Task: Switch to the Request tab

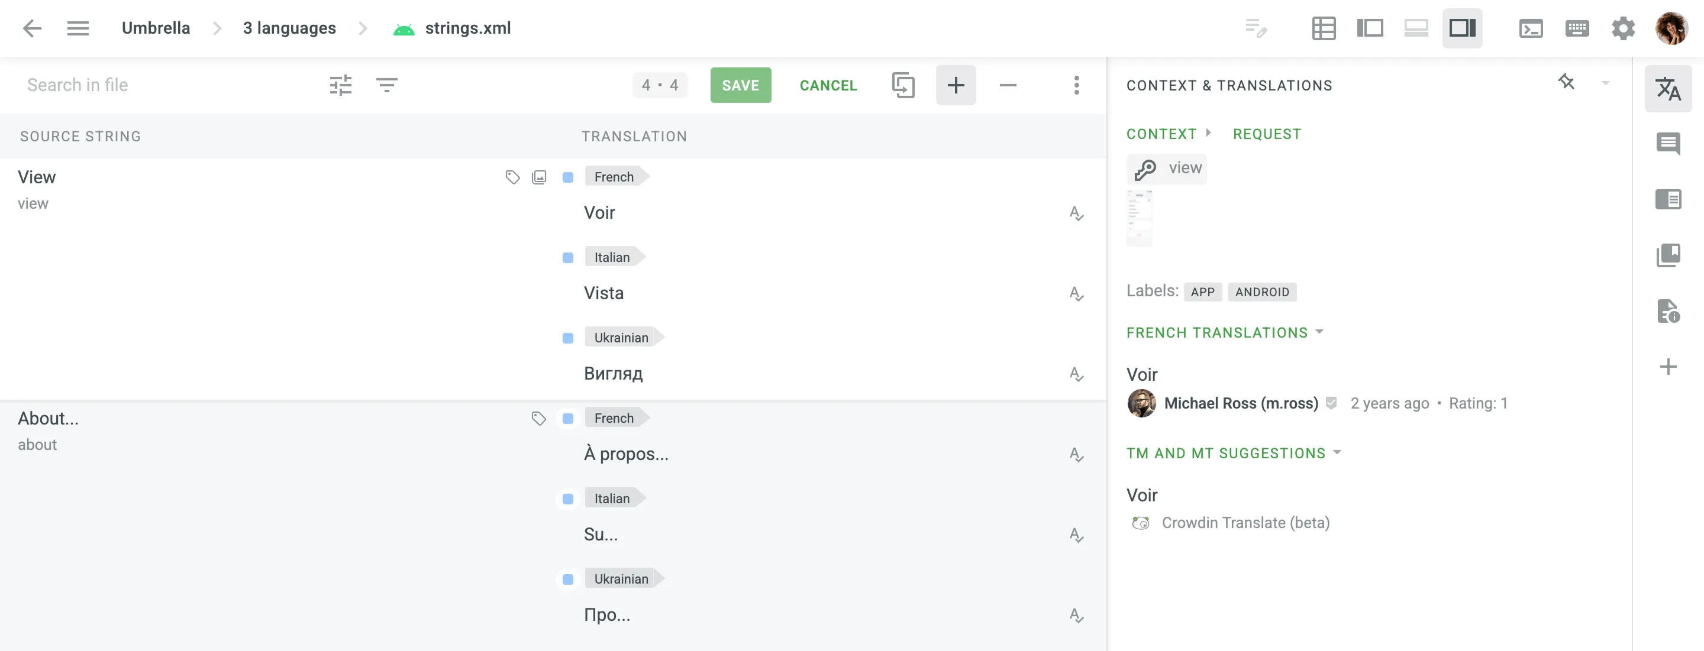Action: [1266, 133]
